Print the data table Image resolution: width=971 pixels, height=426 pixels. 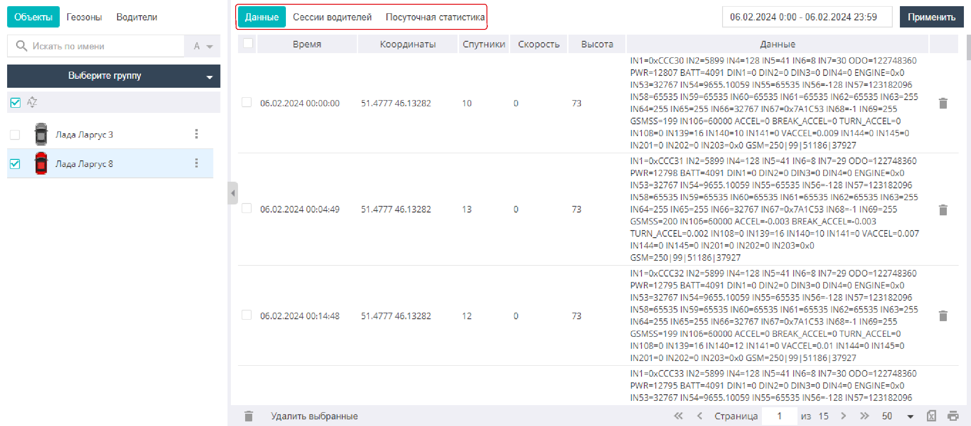point(953,416)
